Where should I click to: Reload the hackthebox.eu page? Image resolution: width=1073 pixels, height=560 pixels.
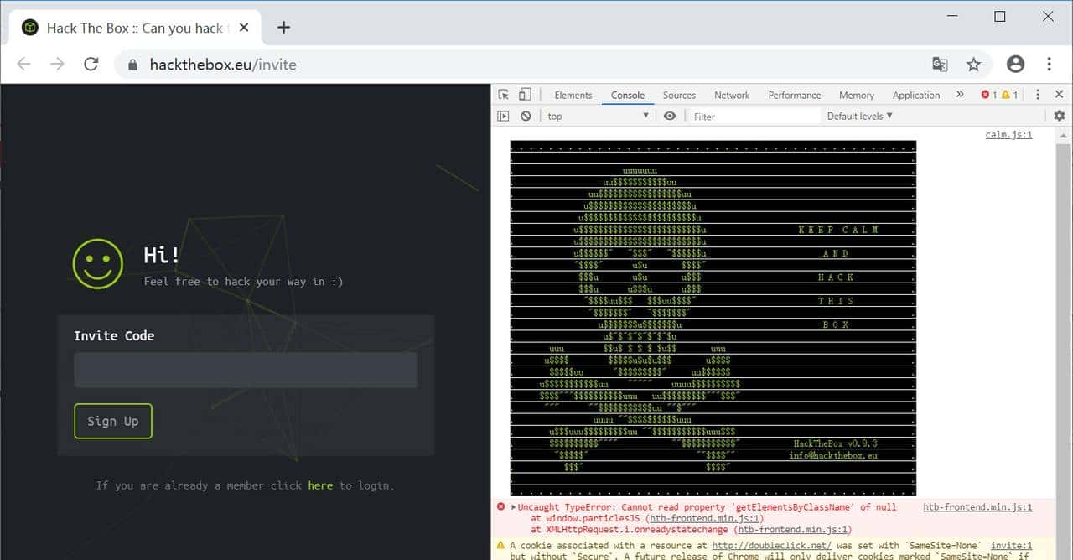[91, 64]
